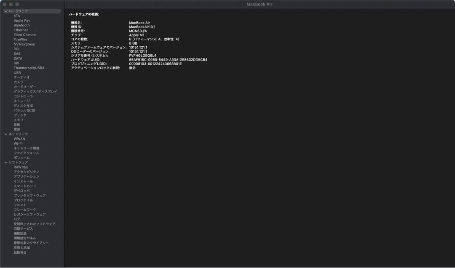Open the 起動項目 entry
The width and height of the screenshot is (455, 268).
click(x=20, y=252)
